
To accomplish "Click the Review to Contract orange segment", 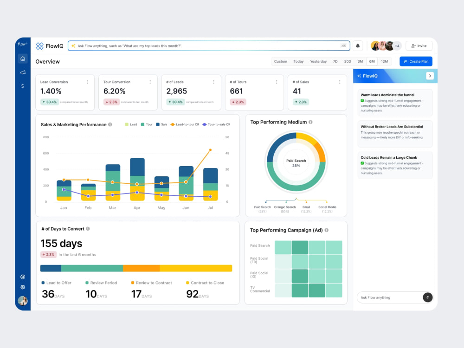I will (141, 268).
